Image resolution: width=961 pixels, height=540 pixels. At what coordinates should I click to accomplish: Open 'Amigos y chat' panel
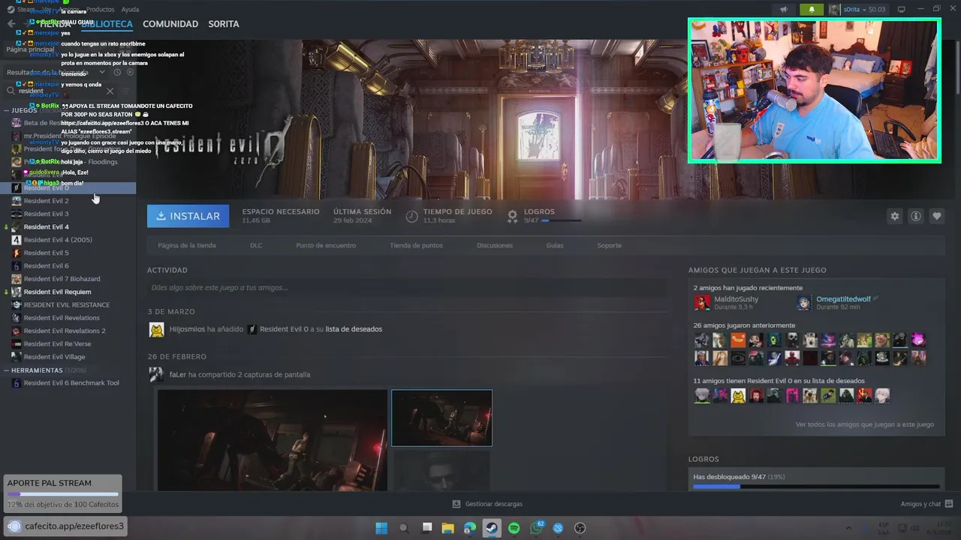pyautogui.click(x=926, y=504)
